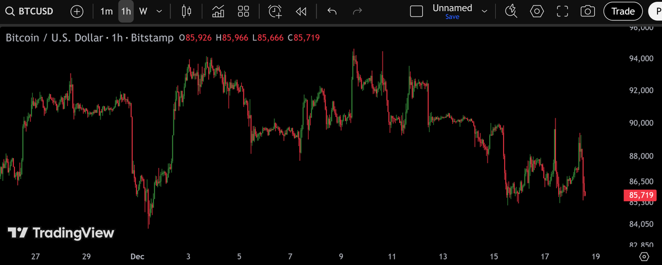
Task: Click the 92,000 price axis label
Action: pos(641,90)
